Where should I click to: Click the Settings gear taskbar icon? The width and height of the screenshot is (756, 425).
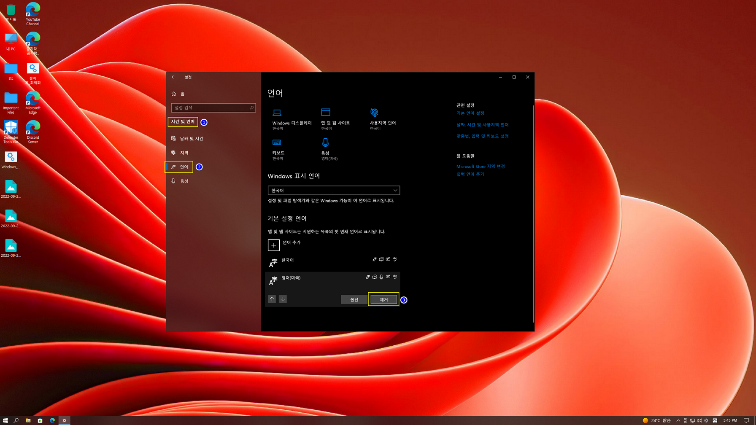(65, 420)
